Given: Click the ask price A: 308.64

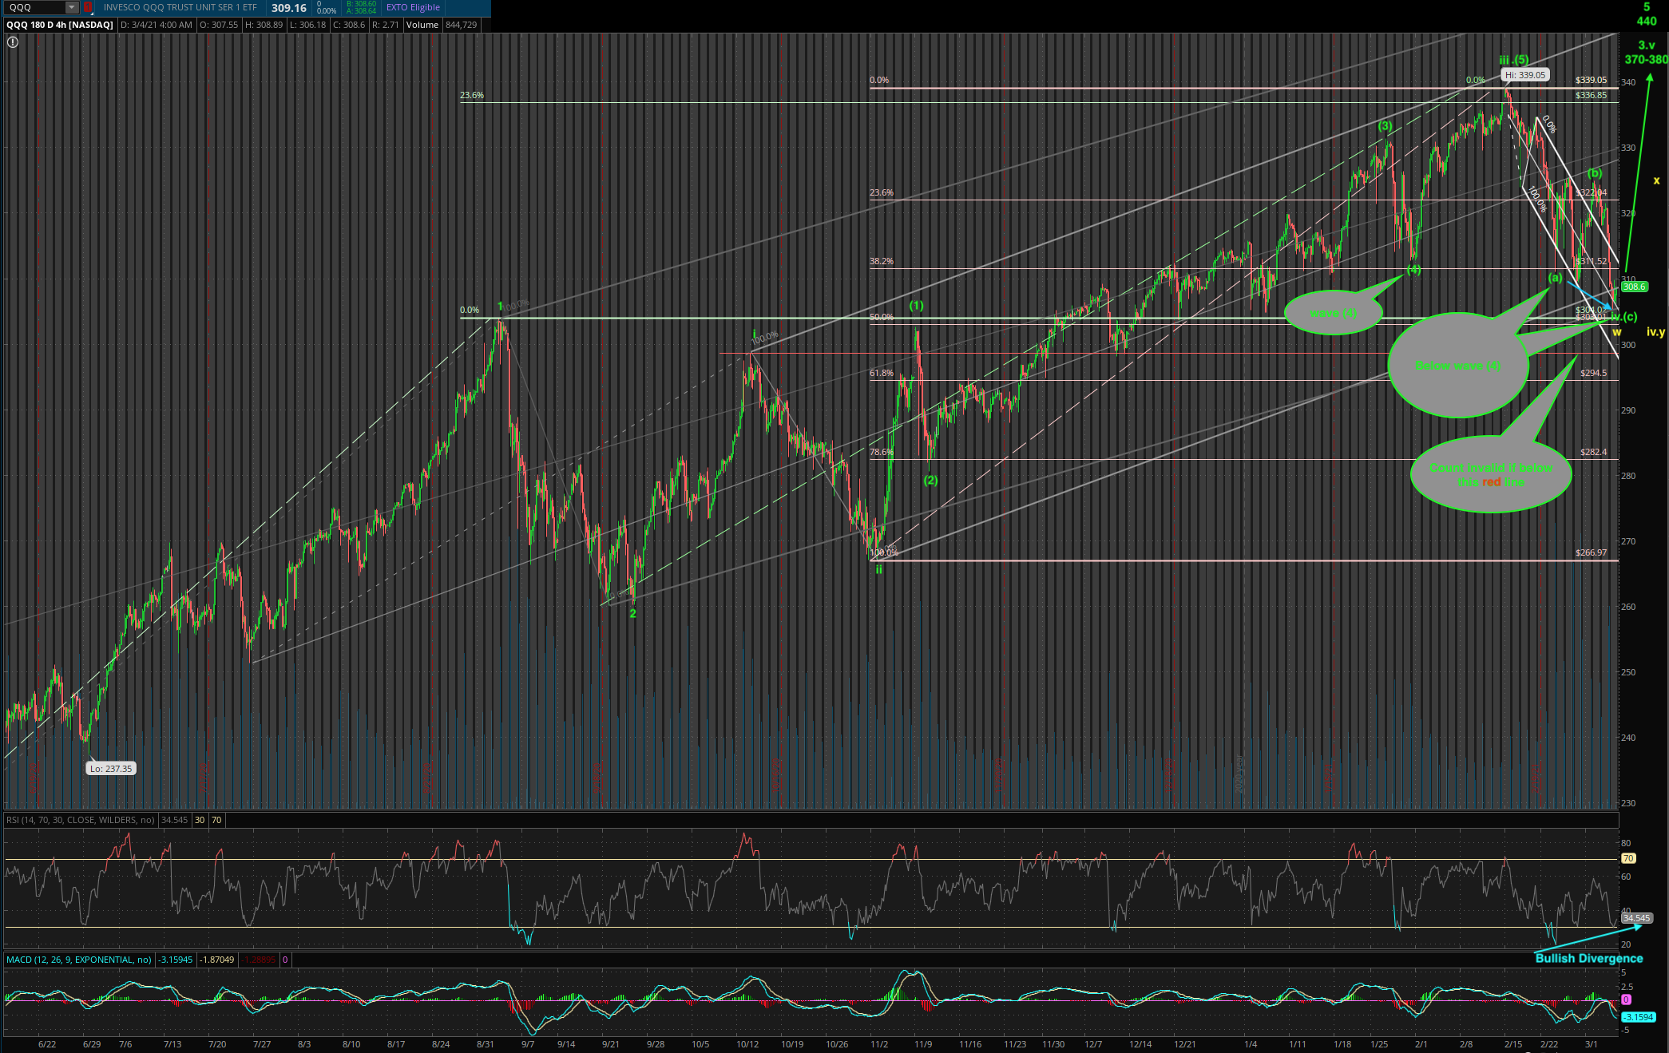Looking at the screenshot, I should point(361,11).
